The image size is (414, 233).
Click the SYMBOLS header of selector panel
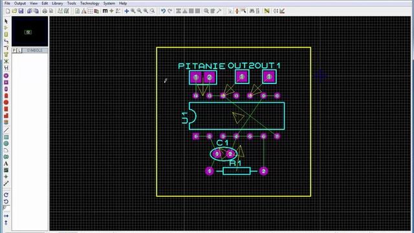(34, 50)
